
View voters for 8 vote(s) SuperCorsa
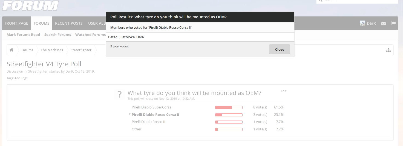(x=260, y=107)
